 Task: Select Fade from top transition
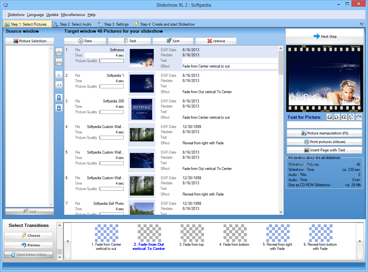pos(192,235)
